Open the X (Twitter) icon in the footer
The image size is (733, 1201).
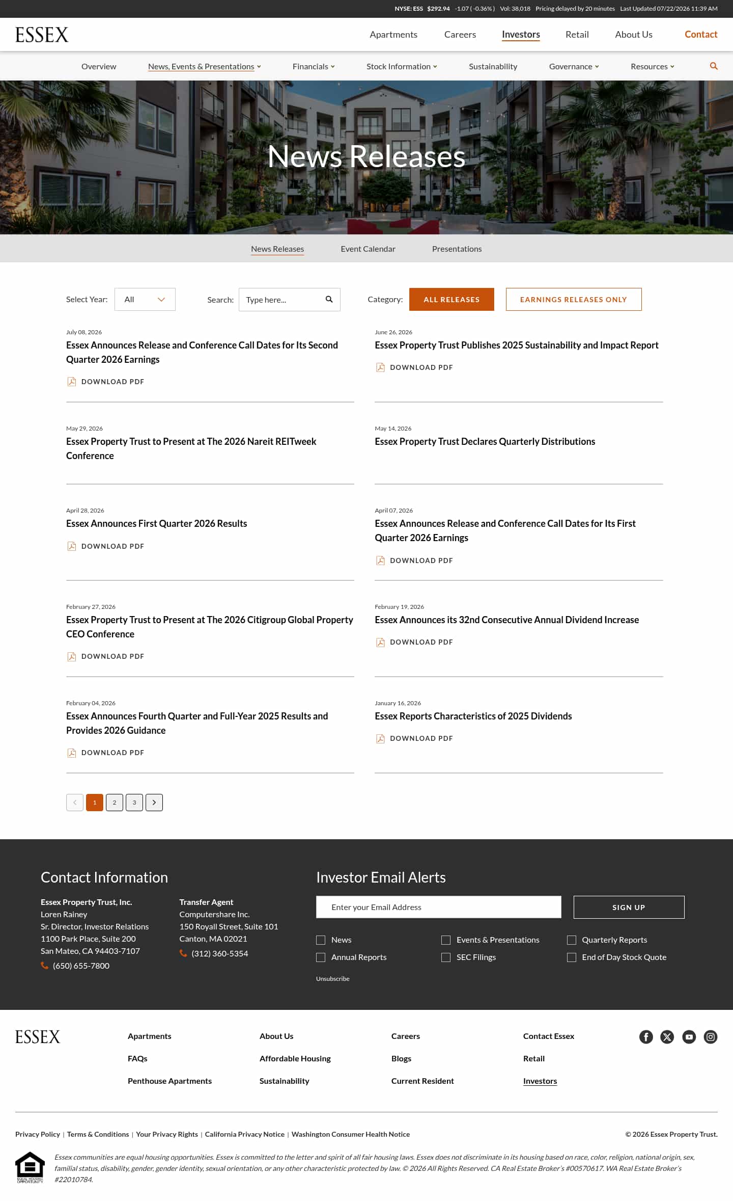click(x=667, y=1037)
